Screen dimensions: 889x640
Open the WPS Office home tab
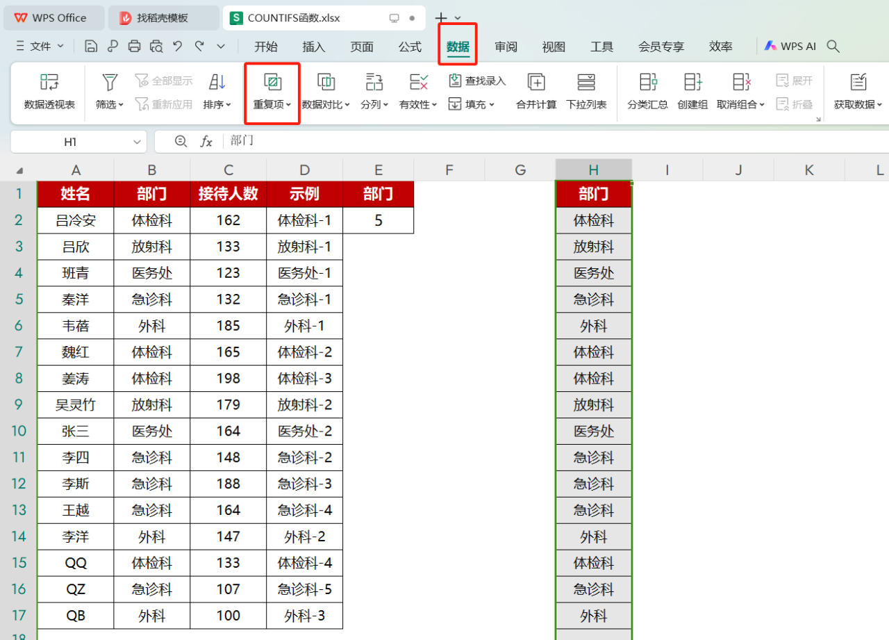(x=53, y=18)
